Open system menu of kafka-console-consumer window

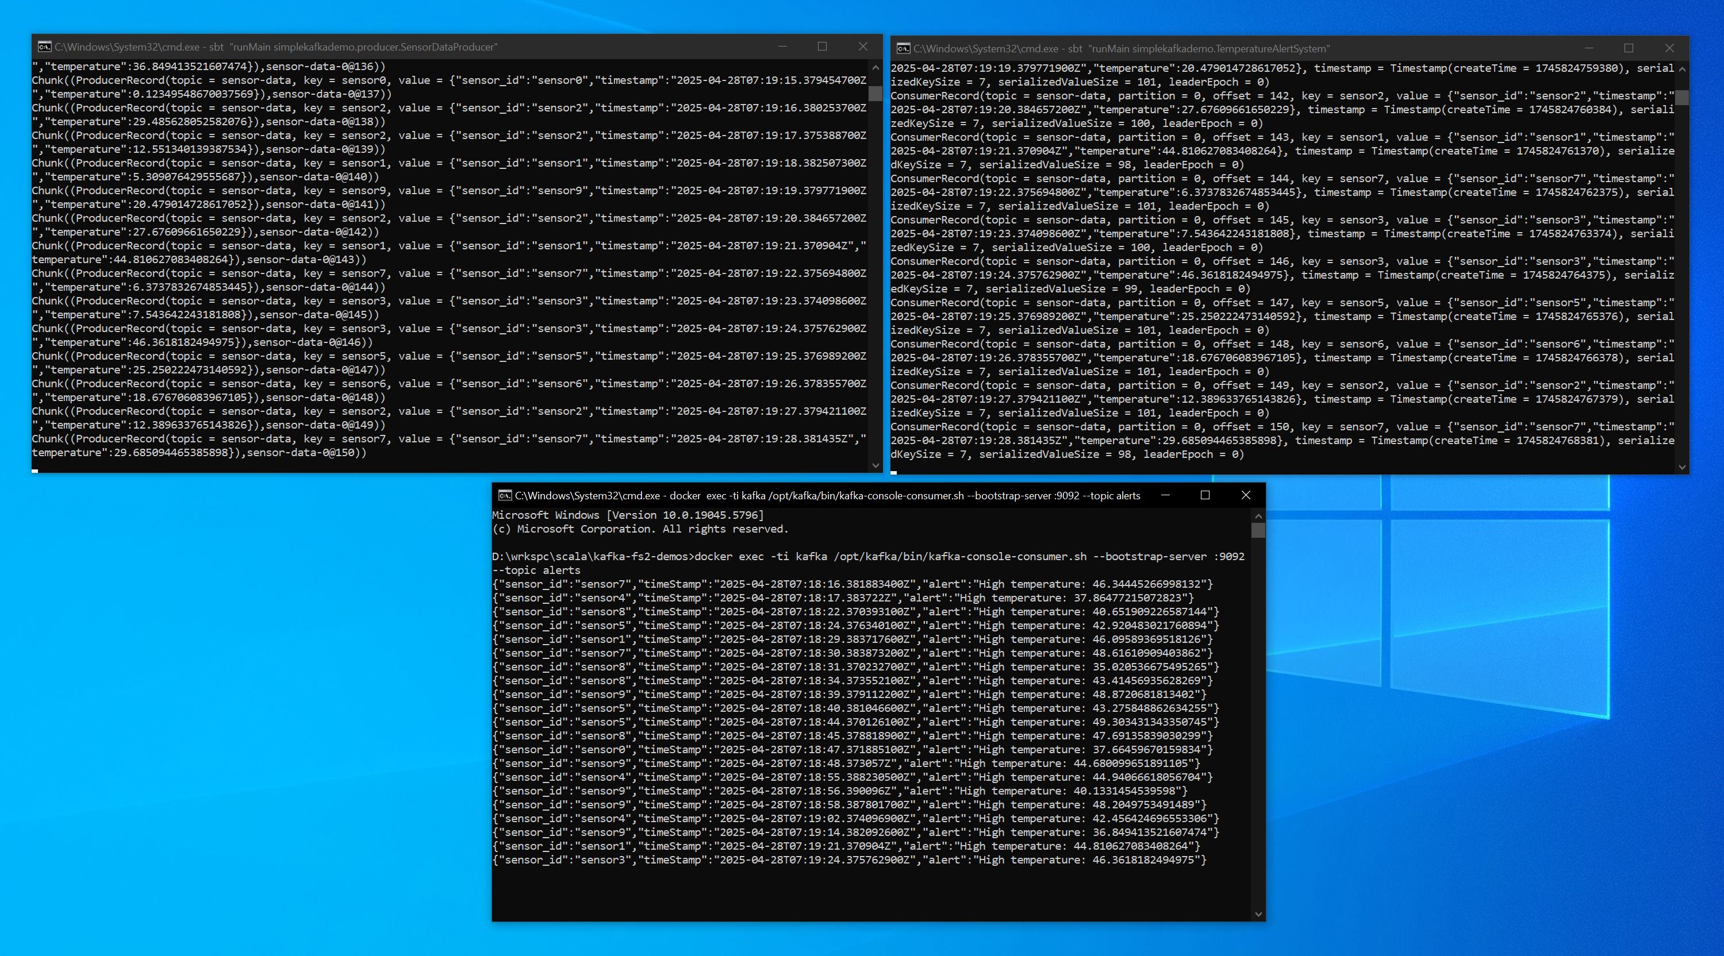pyautogui.click(x=504, y=496)
